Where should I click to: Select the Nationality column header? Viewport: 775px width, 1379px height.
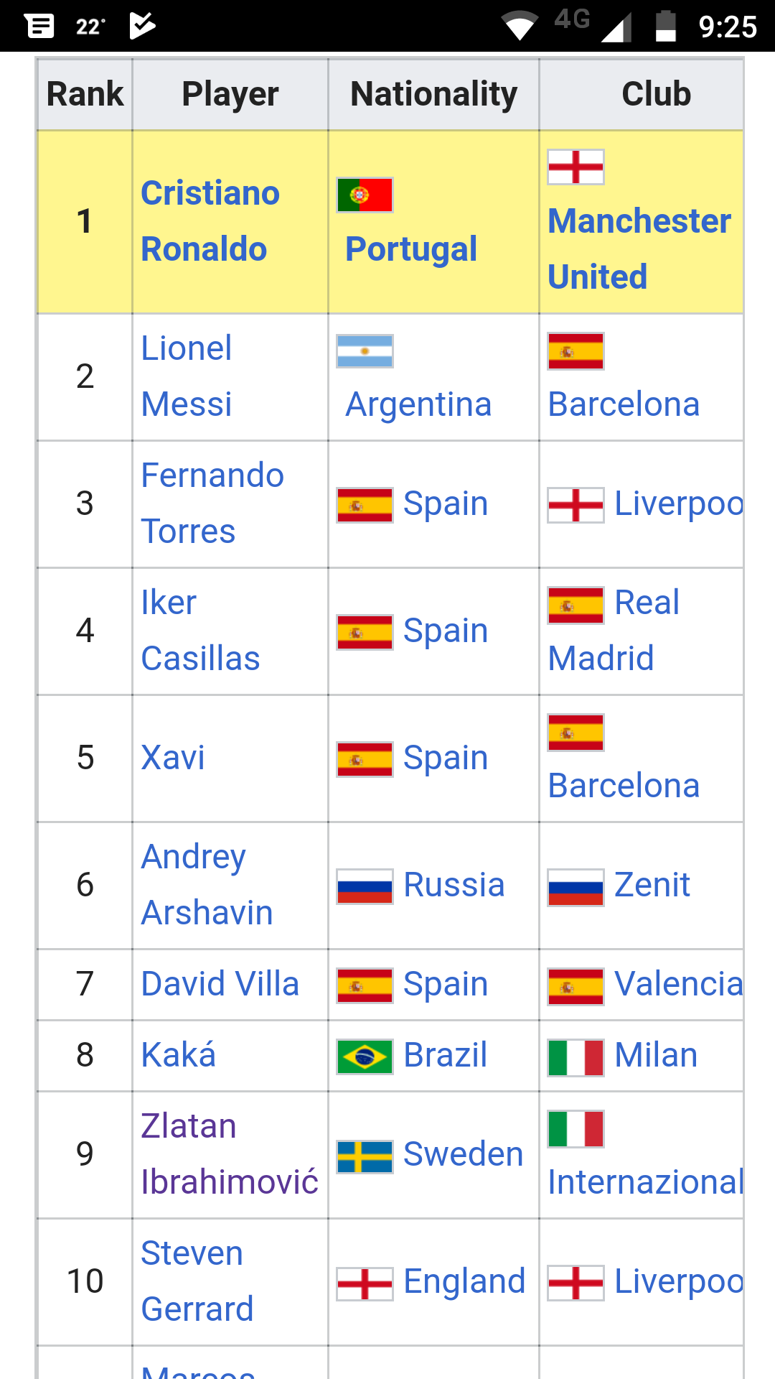point(433,94)
